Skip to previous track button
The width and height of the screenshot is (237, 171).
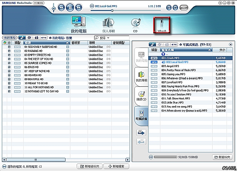(x=61, y=7)
